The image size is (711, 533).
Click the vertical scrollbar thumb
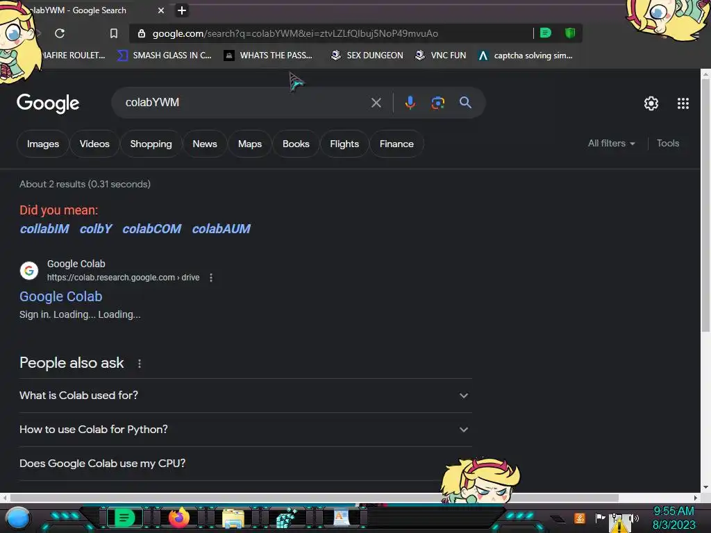coord(705,204)
